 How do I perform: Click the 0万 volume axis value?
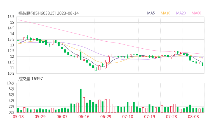[x=11, y=112]
